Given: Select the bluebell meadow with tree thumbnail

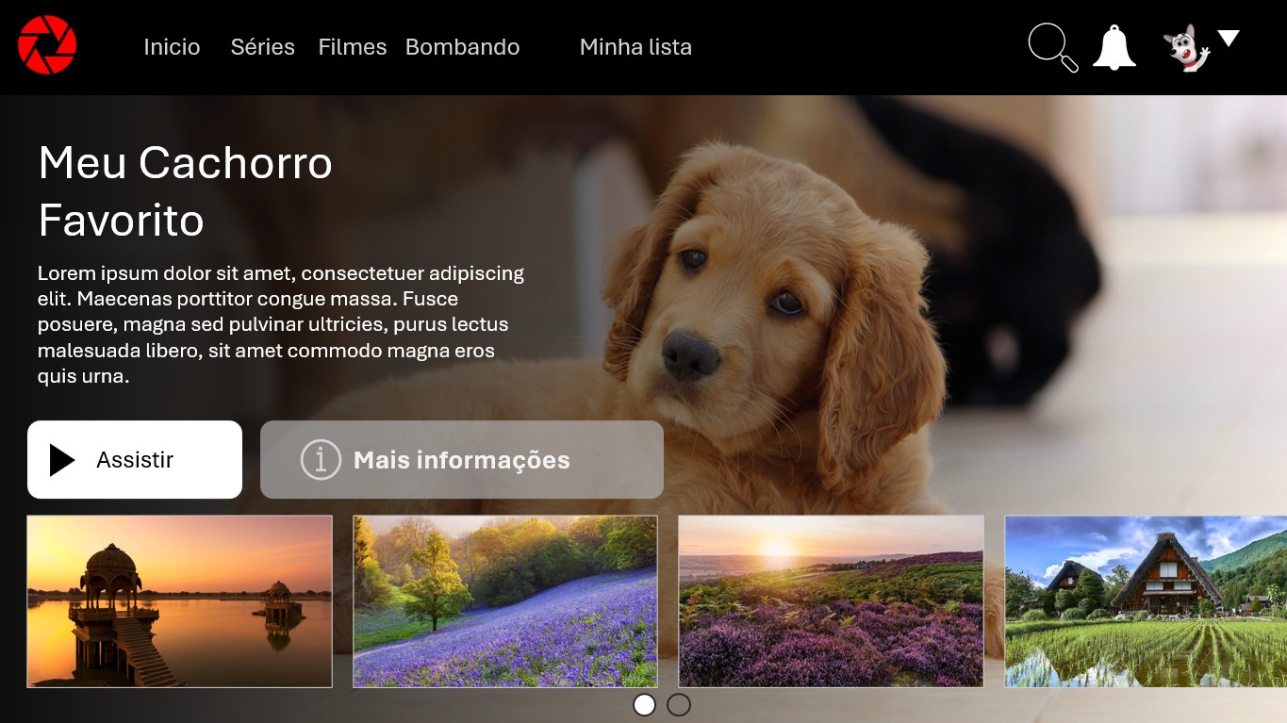Looking at the screenshot, I should click(505, 601).
